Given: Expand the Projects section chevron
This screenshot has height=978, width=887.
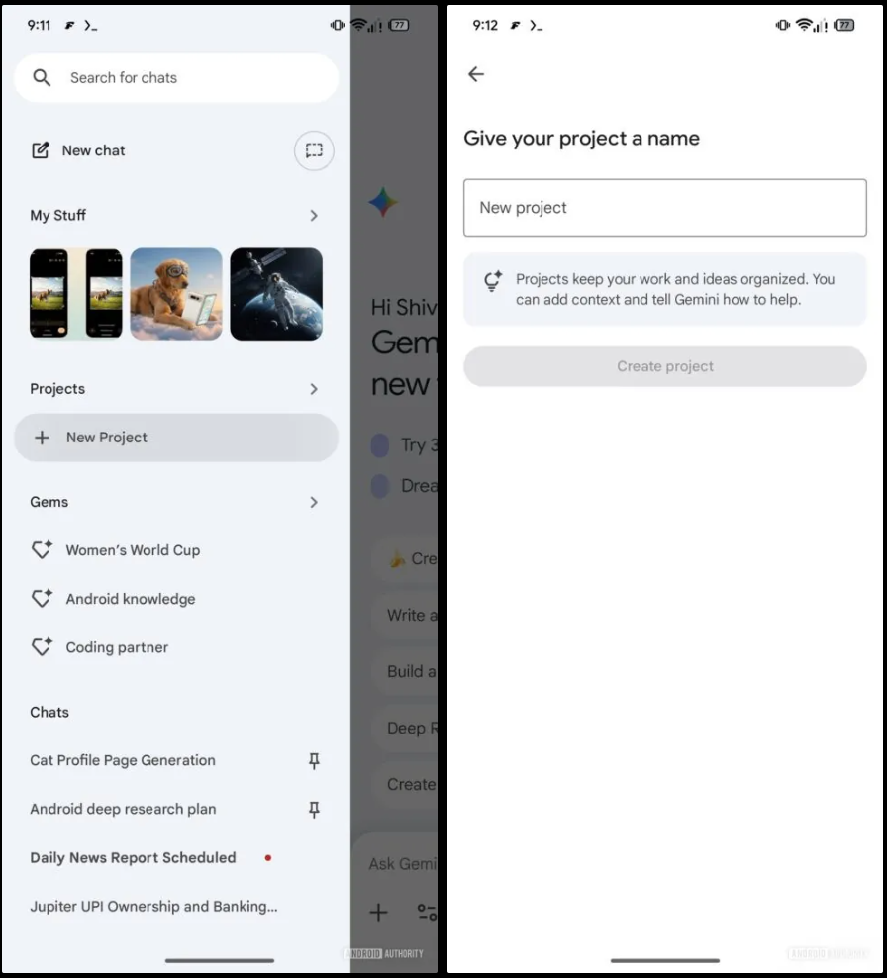Looking at the screenshot, I should point(314,389).
